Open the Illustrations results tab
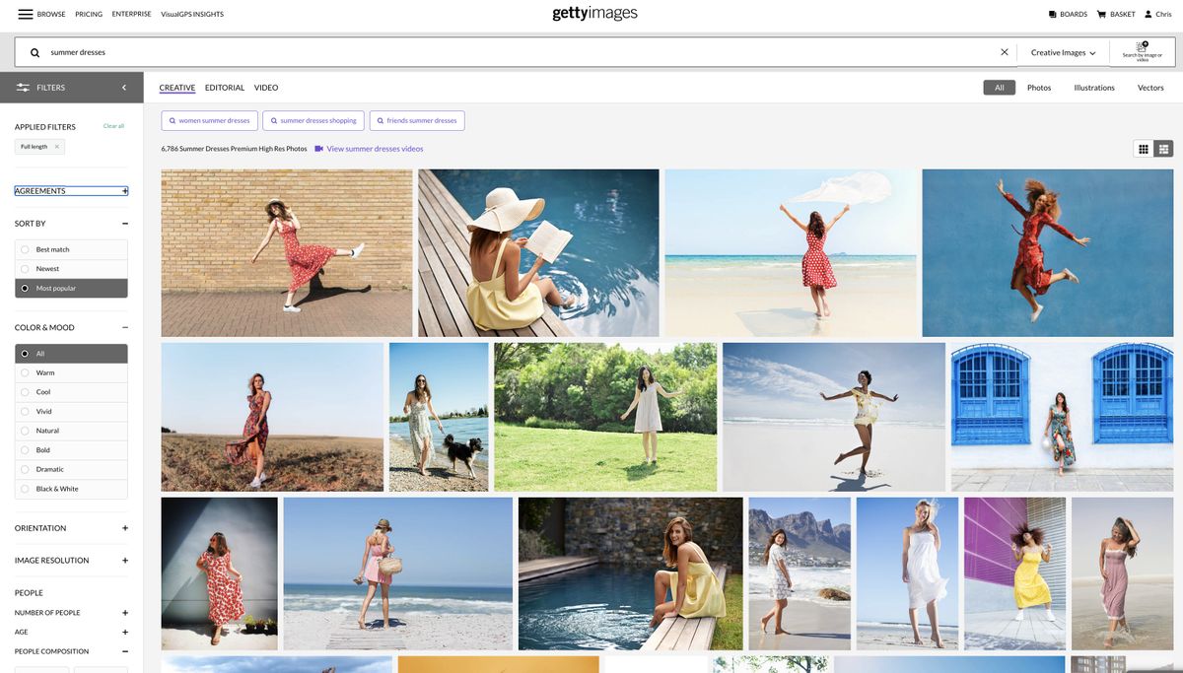The width and height of the screenshot is (1183, 673). [x=1095, y=86]
